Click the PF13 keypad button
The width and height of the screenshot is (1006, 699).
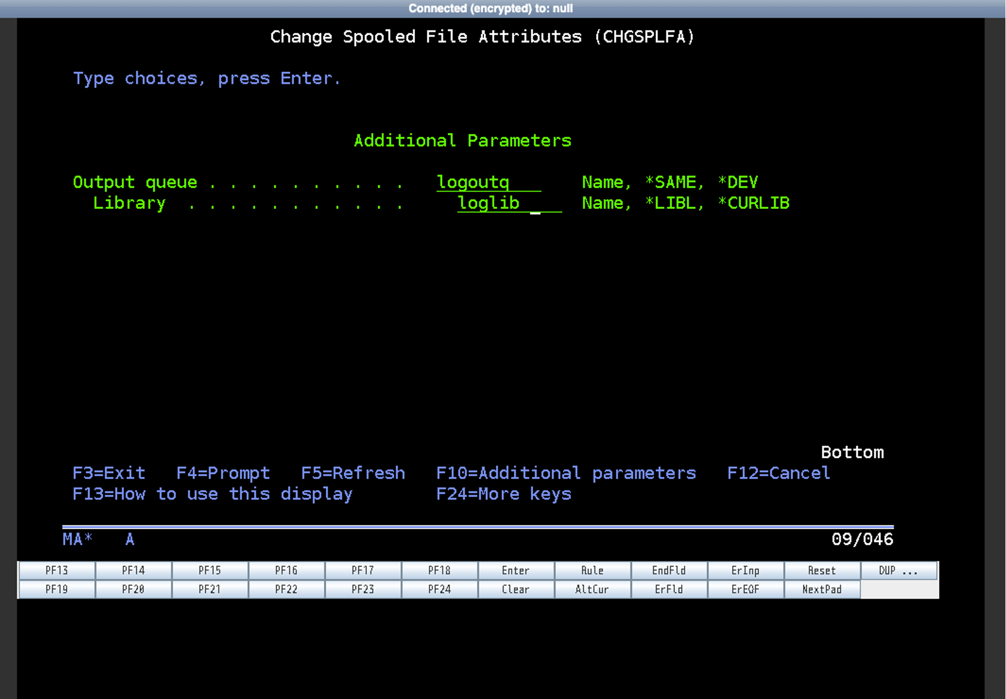coord(57,571)
